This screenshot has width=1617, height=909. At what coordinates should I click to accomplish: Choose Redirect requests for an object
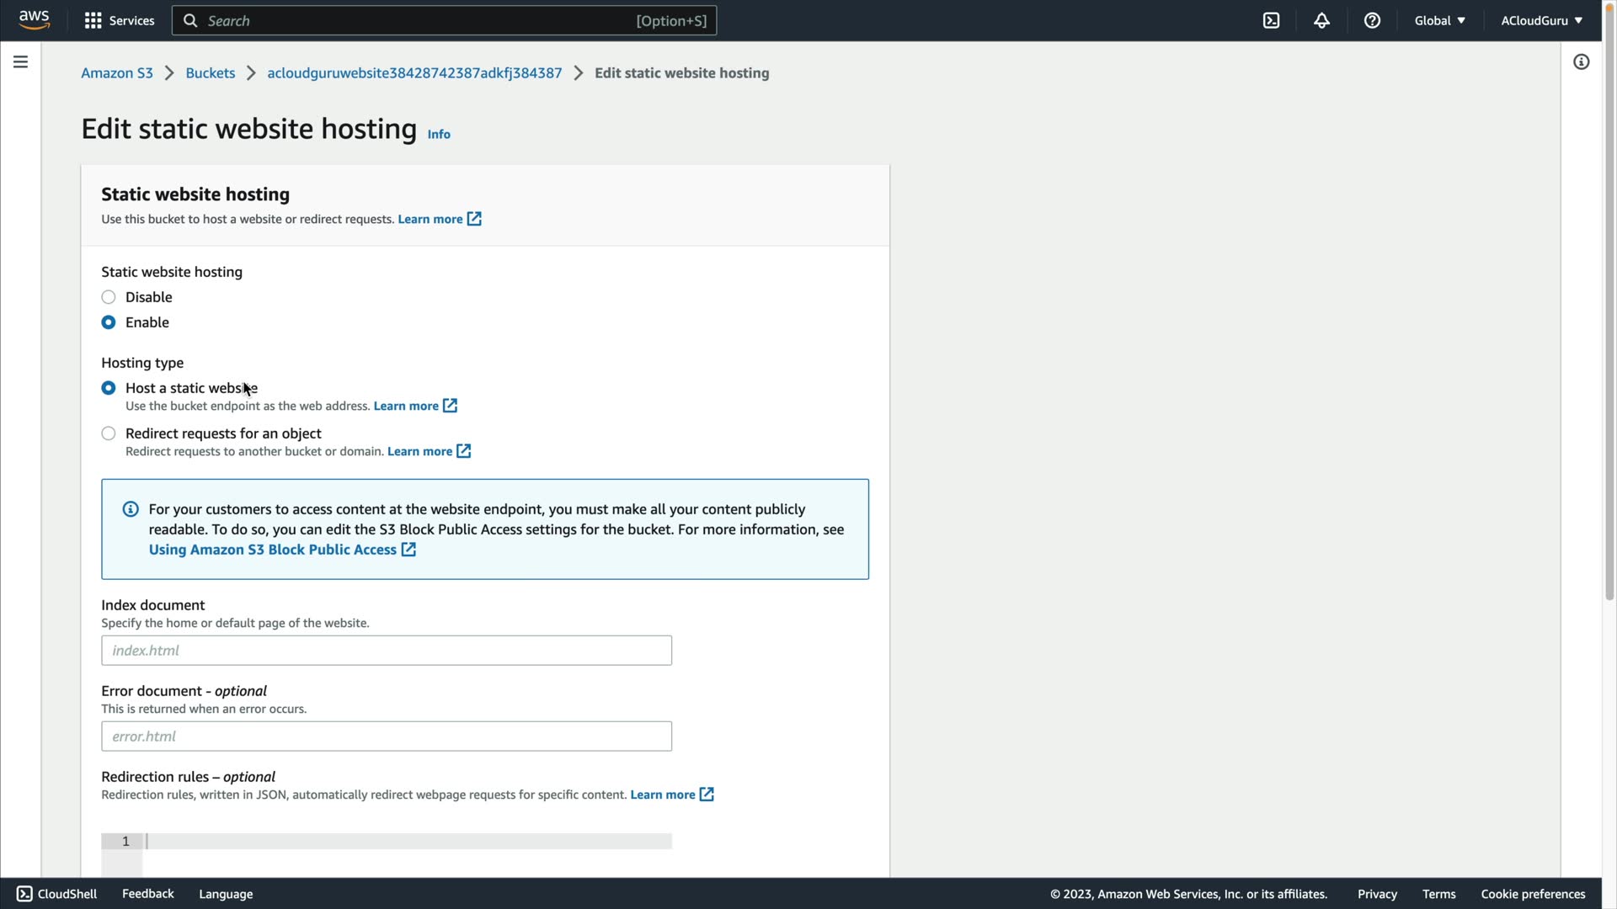click(109, 433)
